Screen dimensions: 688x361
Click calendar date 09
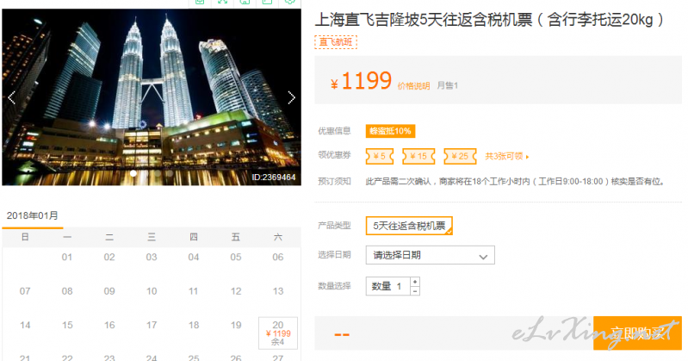click(x=109, y=291)
